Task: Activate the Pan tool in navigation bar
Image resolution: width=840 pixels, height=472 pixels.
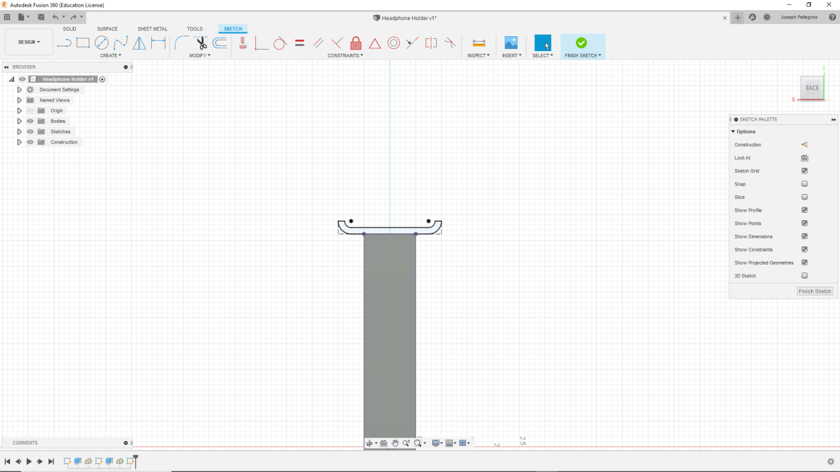Action: coord(395,443)
